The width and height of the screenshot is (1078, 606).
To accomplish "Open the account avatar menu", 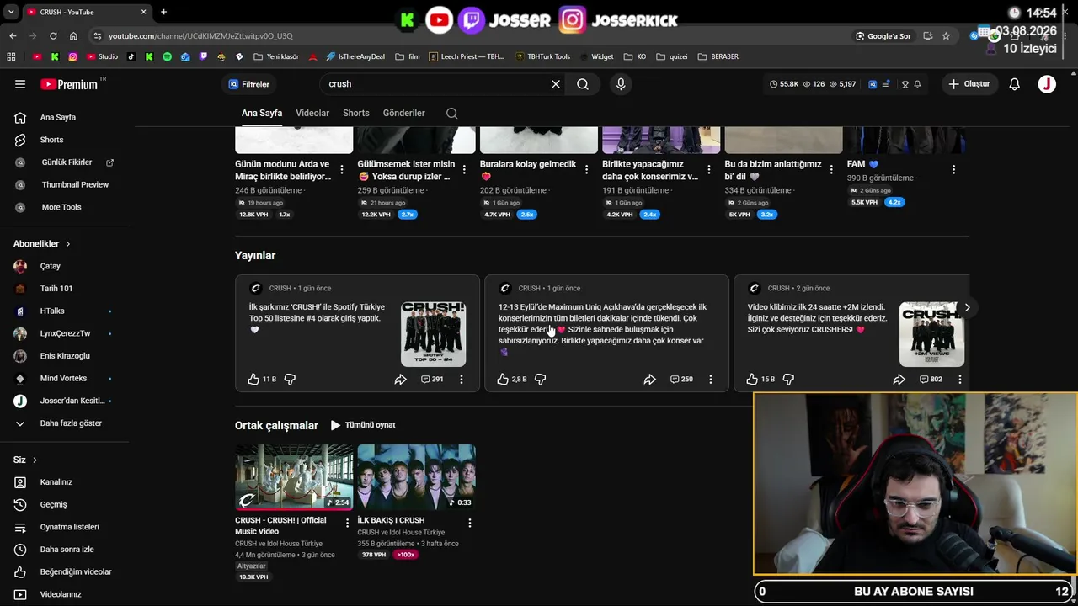I will point(1047,84).
